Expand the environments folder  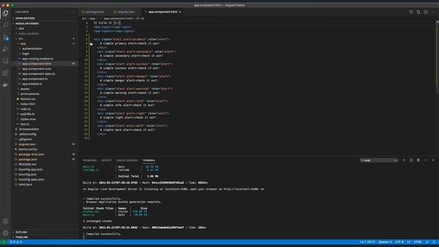coord(45,94)
